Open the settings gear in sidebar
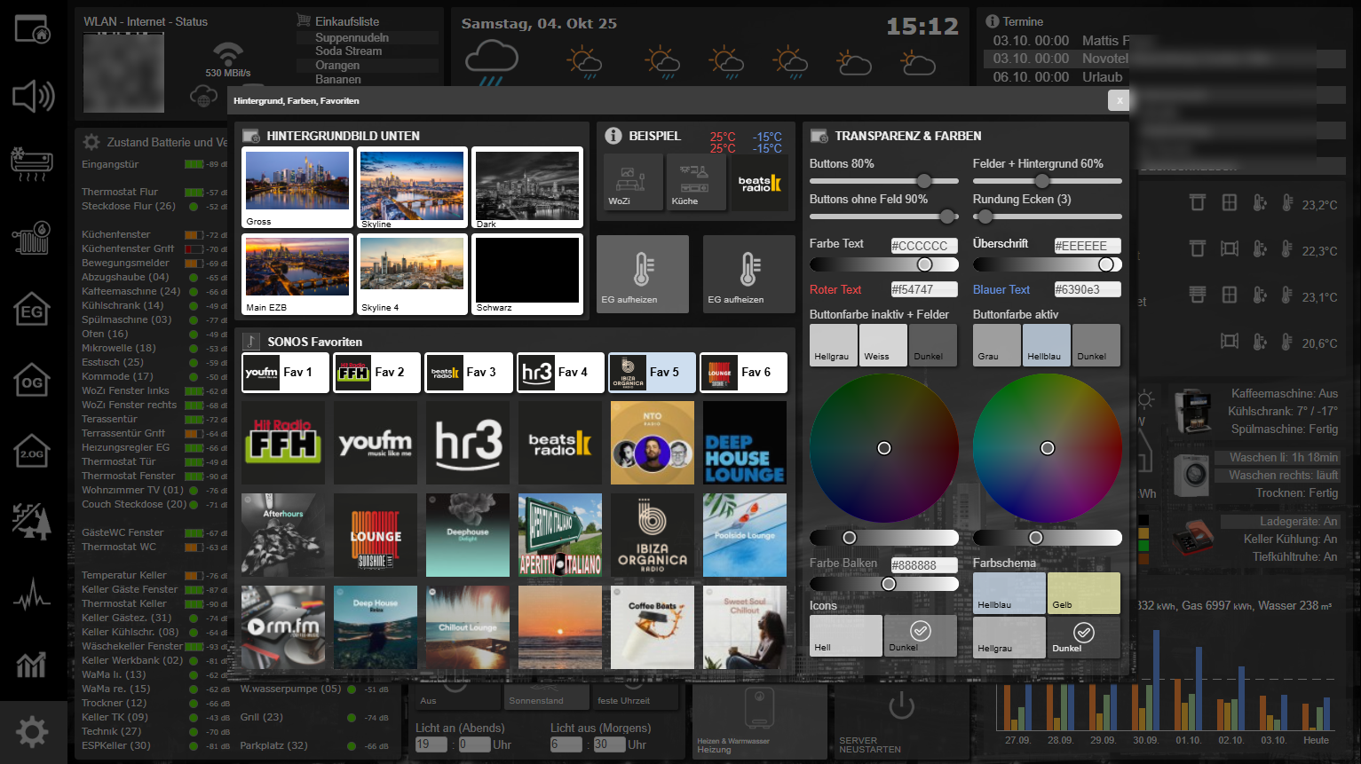The width and height of the screenshot is (1361, 764). pos(32,732)
